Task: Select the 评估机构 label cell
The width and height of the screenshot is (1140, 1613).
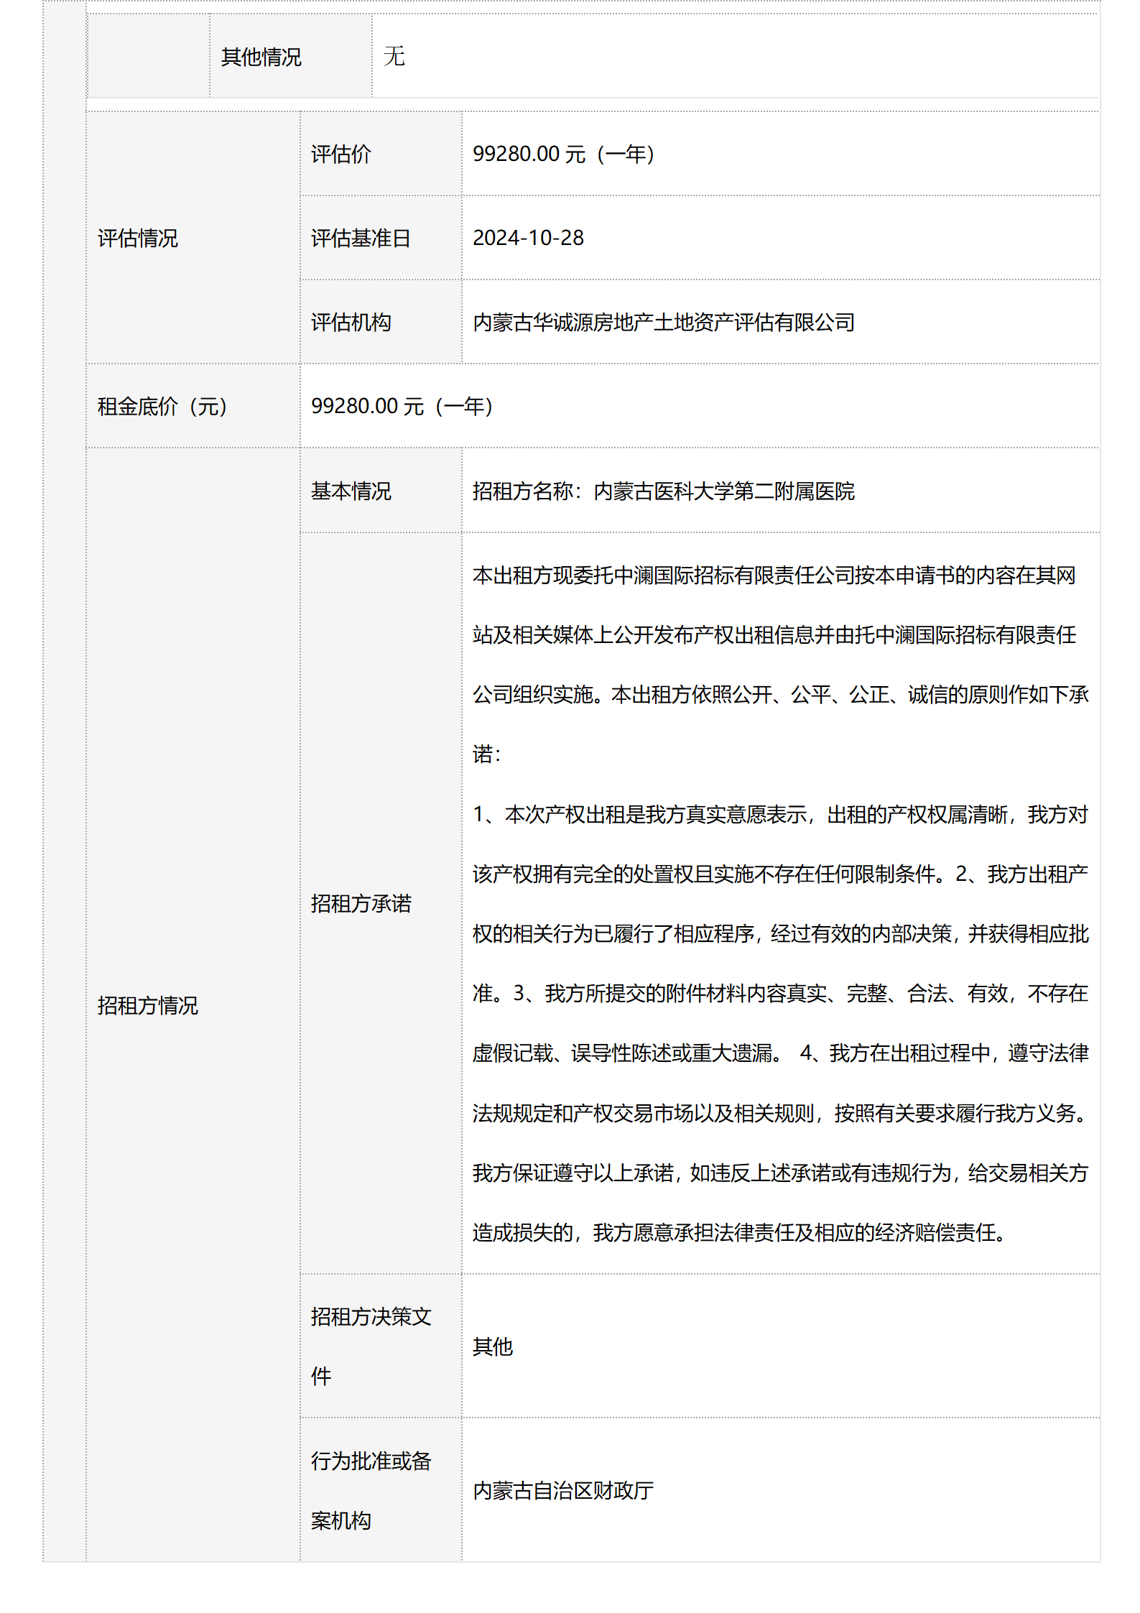Action: point(351,322)
